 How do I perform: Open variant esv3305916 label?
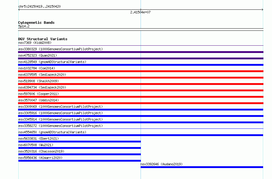[x=61, y=113]
